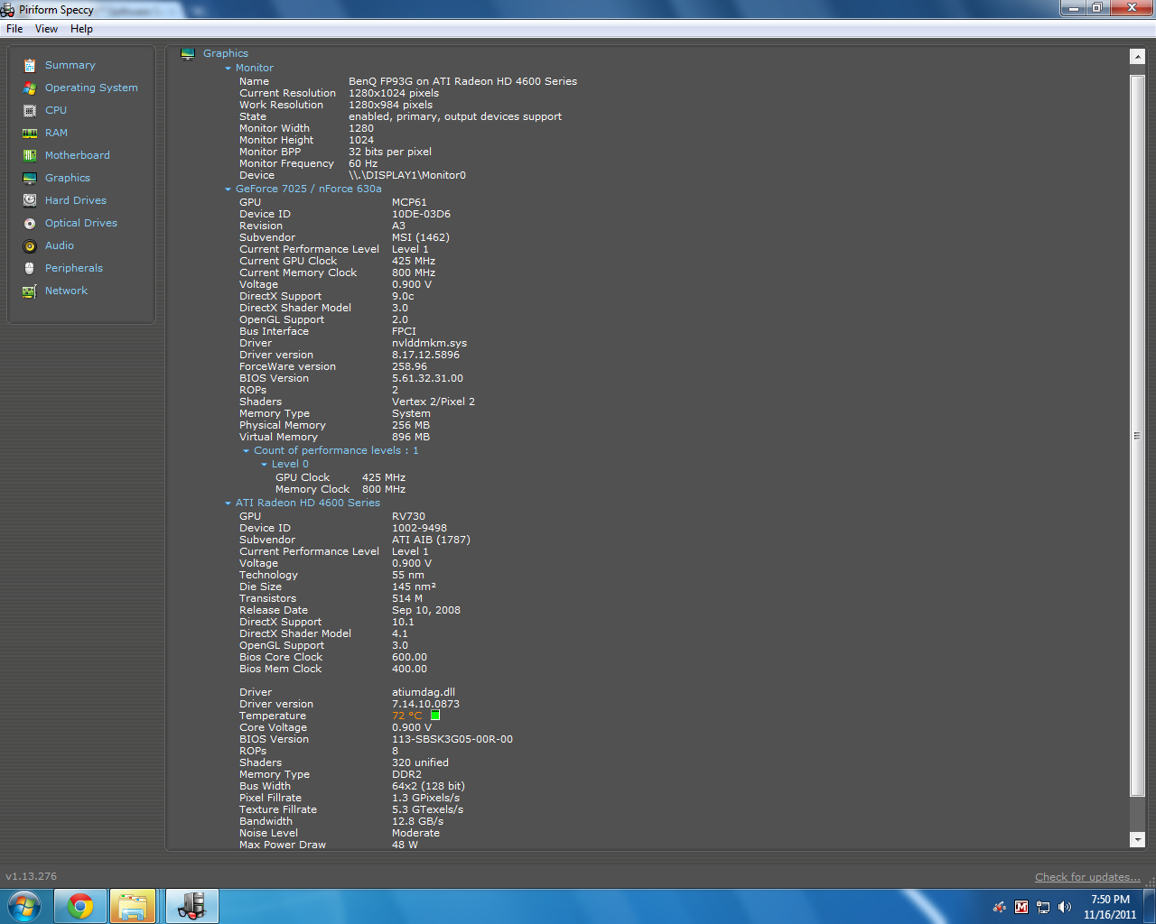Click the green temperature indicator square
This screenshot has height=924, width=1156.
point(434,716)
